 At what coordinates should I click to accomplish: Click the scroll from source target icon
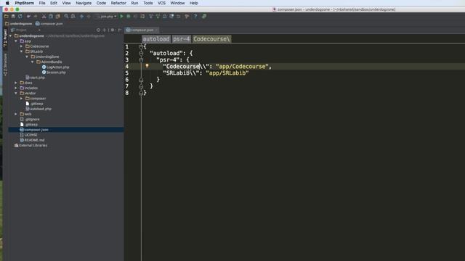(x=99, y=30)
